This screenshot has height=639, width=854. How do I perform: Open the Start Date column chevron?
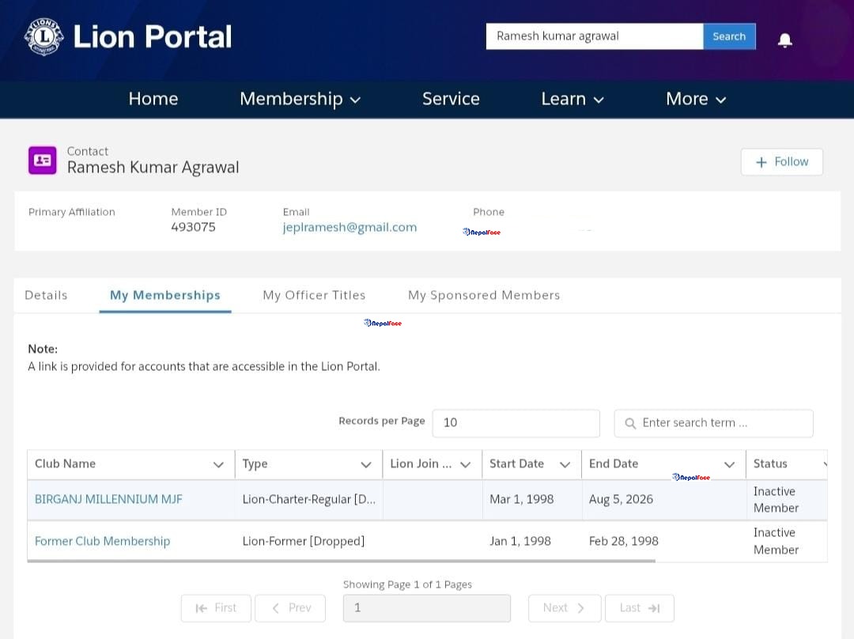click(565, 465)
